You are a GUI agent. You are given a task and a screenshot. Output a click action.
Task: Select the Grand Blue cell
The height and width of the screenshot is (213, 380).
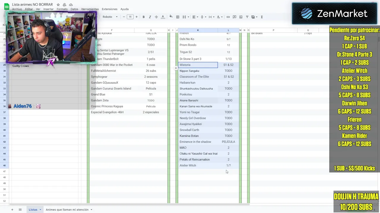(112, 94)
